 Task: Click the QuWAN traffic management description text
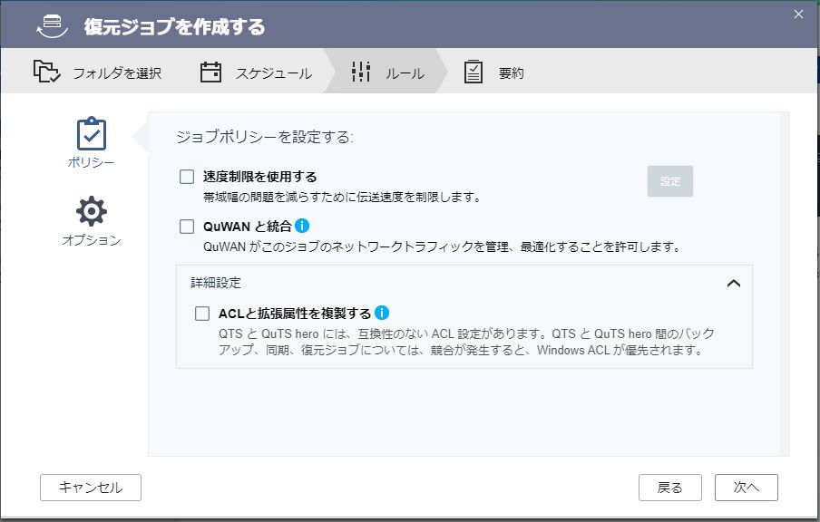click(442, 246)
